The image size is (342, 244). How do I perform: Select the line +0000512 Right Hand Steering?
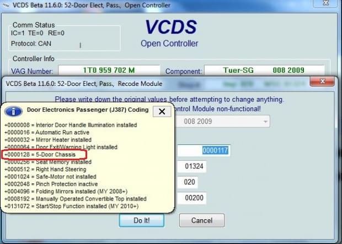45,169
